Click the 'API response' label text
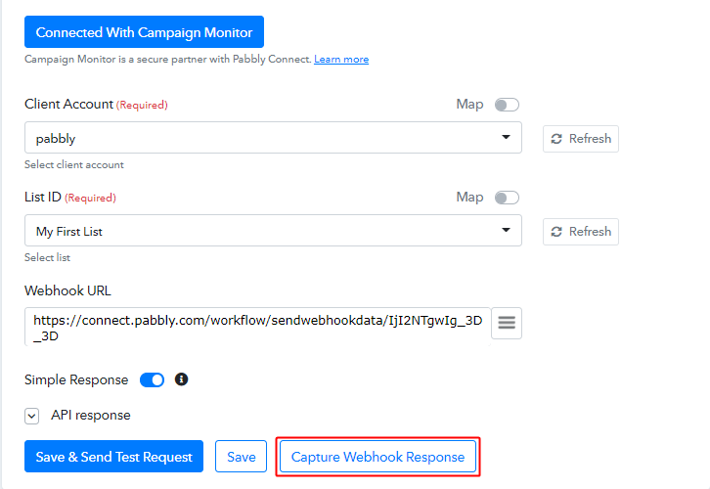710x489 pixels. click(x=91, y=416)
